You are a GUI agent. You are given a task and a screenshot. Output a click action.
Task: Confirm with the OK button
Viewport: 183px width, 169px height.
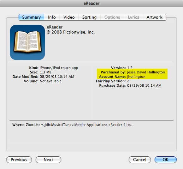[x=166, y=160]
